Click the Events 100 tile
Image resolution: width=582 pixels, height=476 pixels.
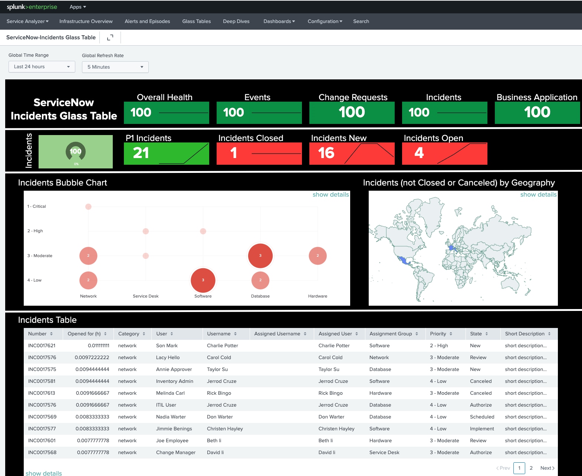(x=259, y=112)
